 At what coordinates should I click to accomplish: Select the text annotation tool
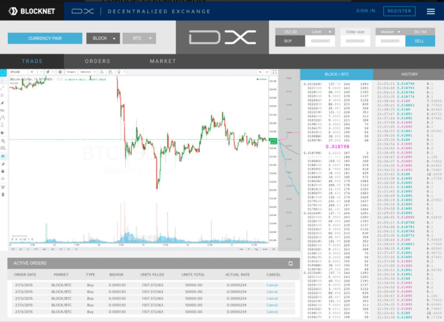3,110
